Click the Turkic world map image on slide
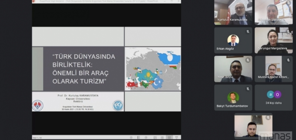The width and height of the screenshot is (296, 140). [153, 69]
